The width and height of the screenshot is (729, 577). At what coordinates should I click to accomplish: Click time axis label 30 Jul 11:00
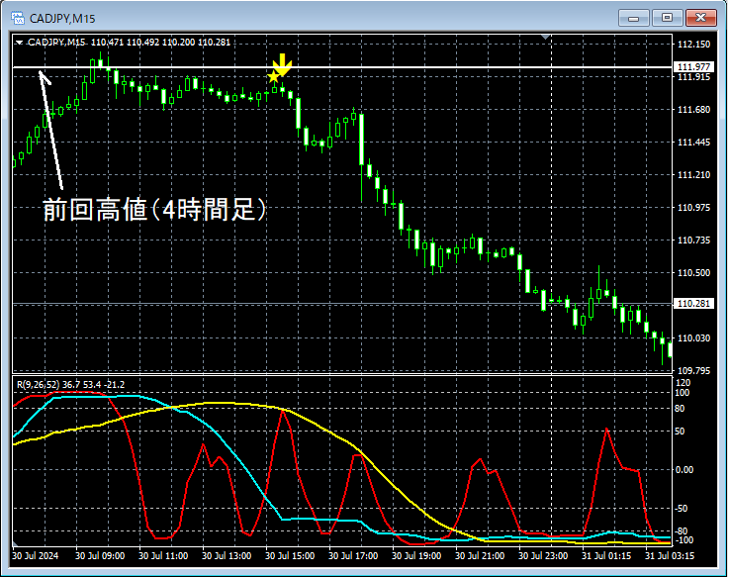click(x=163, y=556)
